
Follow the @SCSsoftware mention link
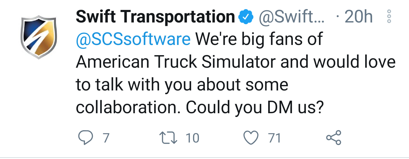coord(133,40)
